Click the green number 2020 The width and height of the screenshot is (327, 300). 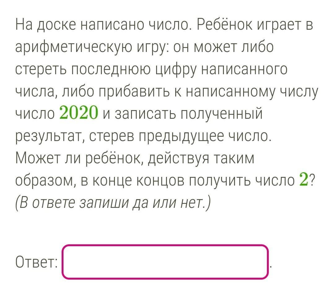tap(79, 113)
